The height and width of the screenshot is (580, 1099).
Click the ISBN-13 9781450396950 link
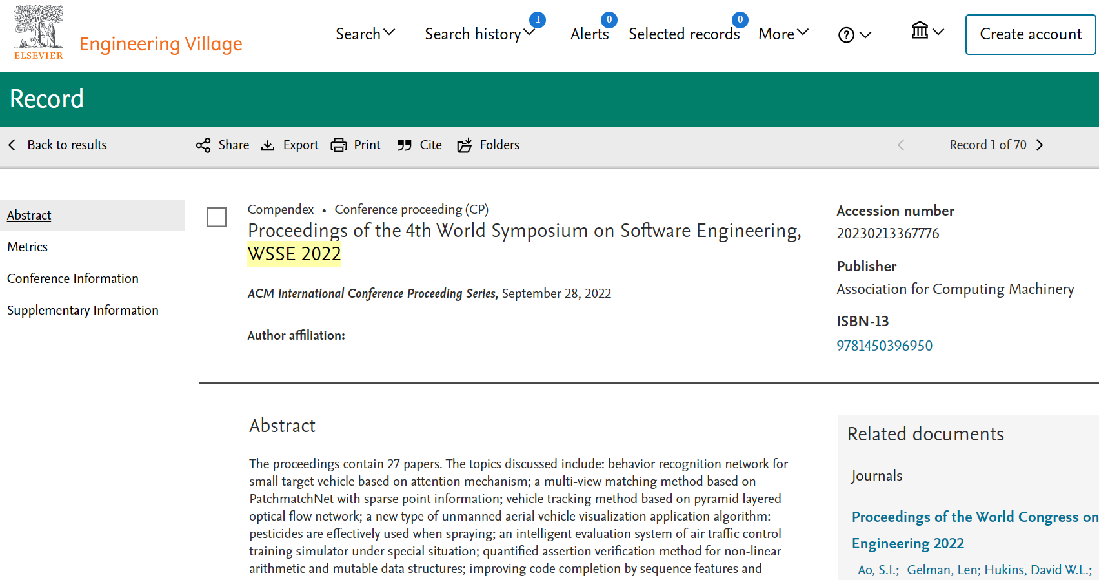click(x=884, y=346)
